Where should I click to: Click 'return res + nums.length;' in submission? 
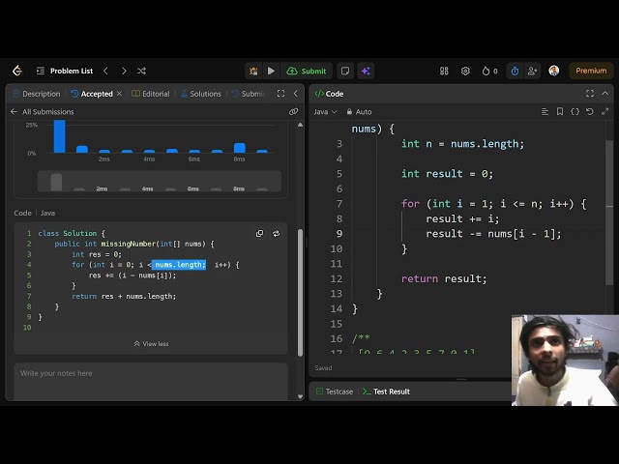124,297
